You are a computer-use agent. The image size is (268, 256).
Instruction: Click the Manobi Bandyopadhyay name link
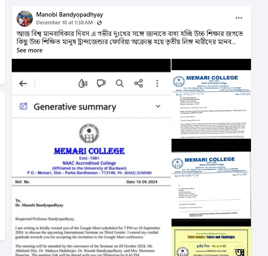[x=70, y=15]
